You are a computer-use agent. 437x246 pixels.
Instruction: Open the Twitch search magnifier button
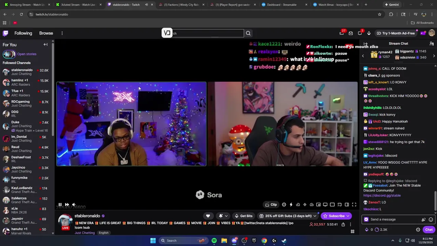point(248,33)
